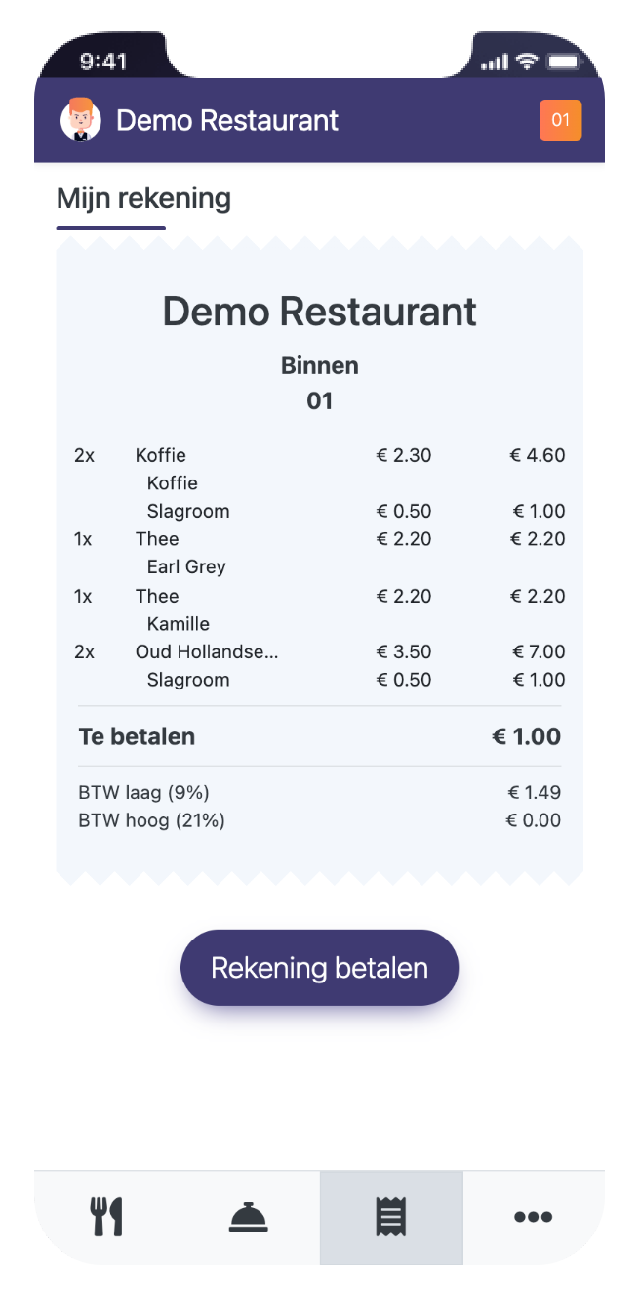The width and height of the screenshot is (640, 1295).
Task: Open the three-dots more menu
Action: pos(534,1217)
